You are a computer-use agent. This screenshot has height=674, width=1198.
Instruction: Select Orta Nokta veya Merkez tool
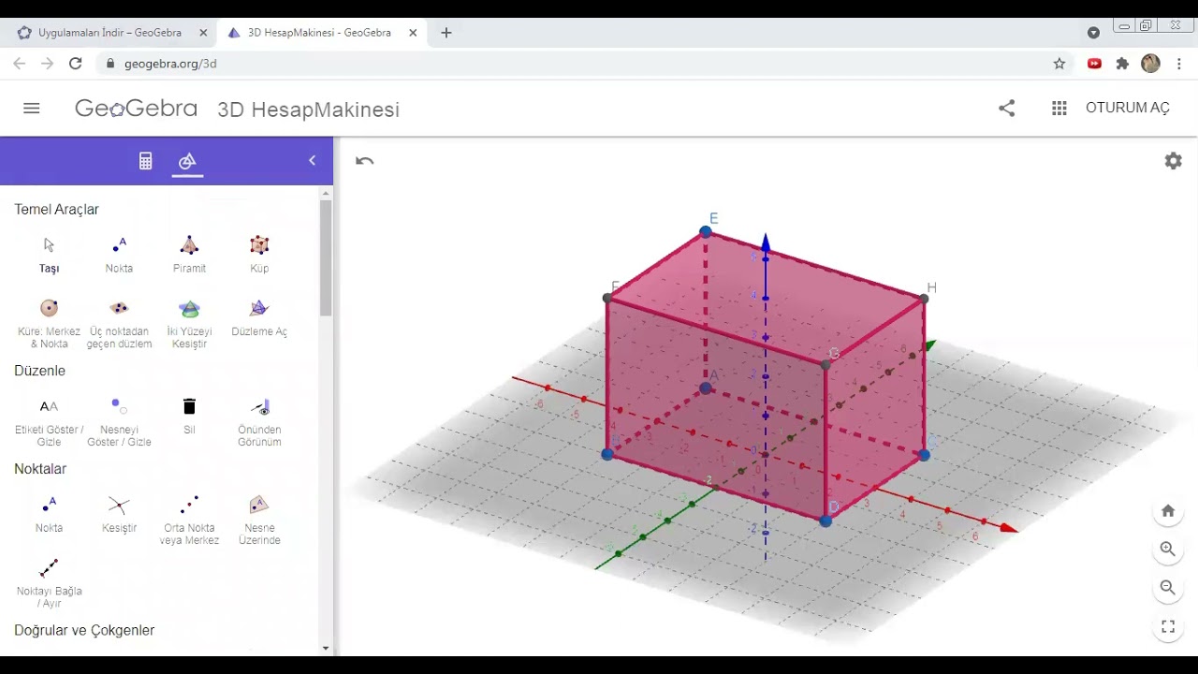(189, 520)
